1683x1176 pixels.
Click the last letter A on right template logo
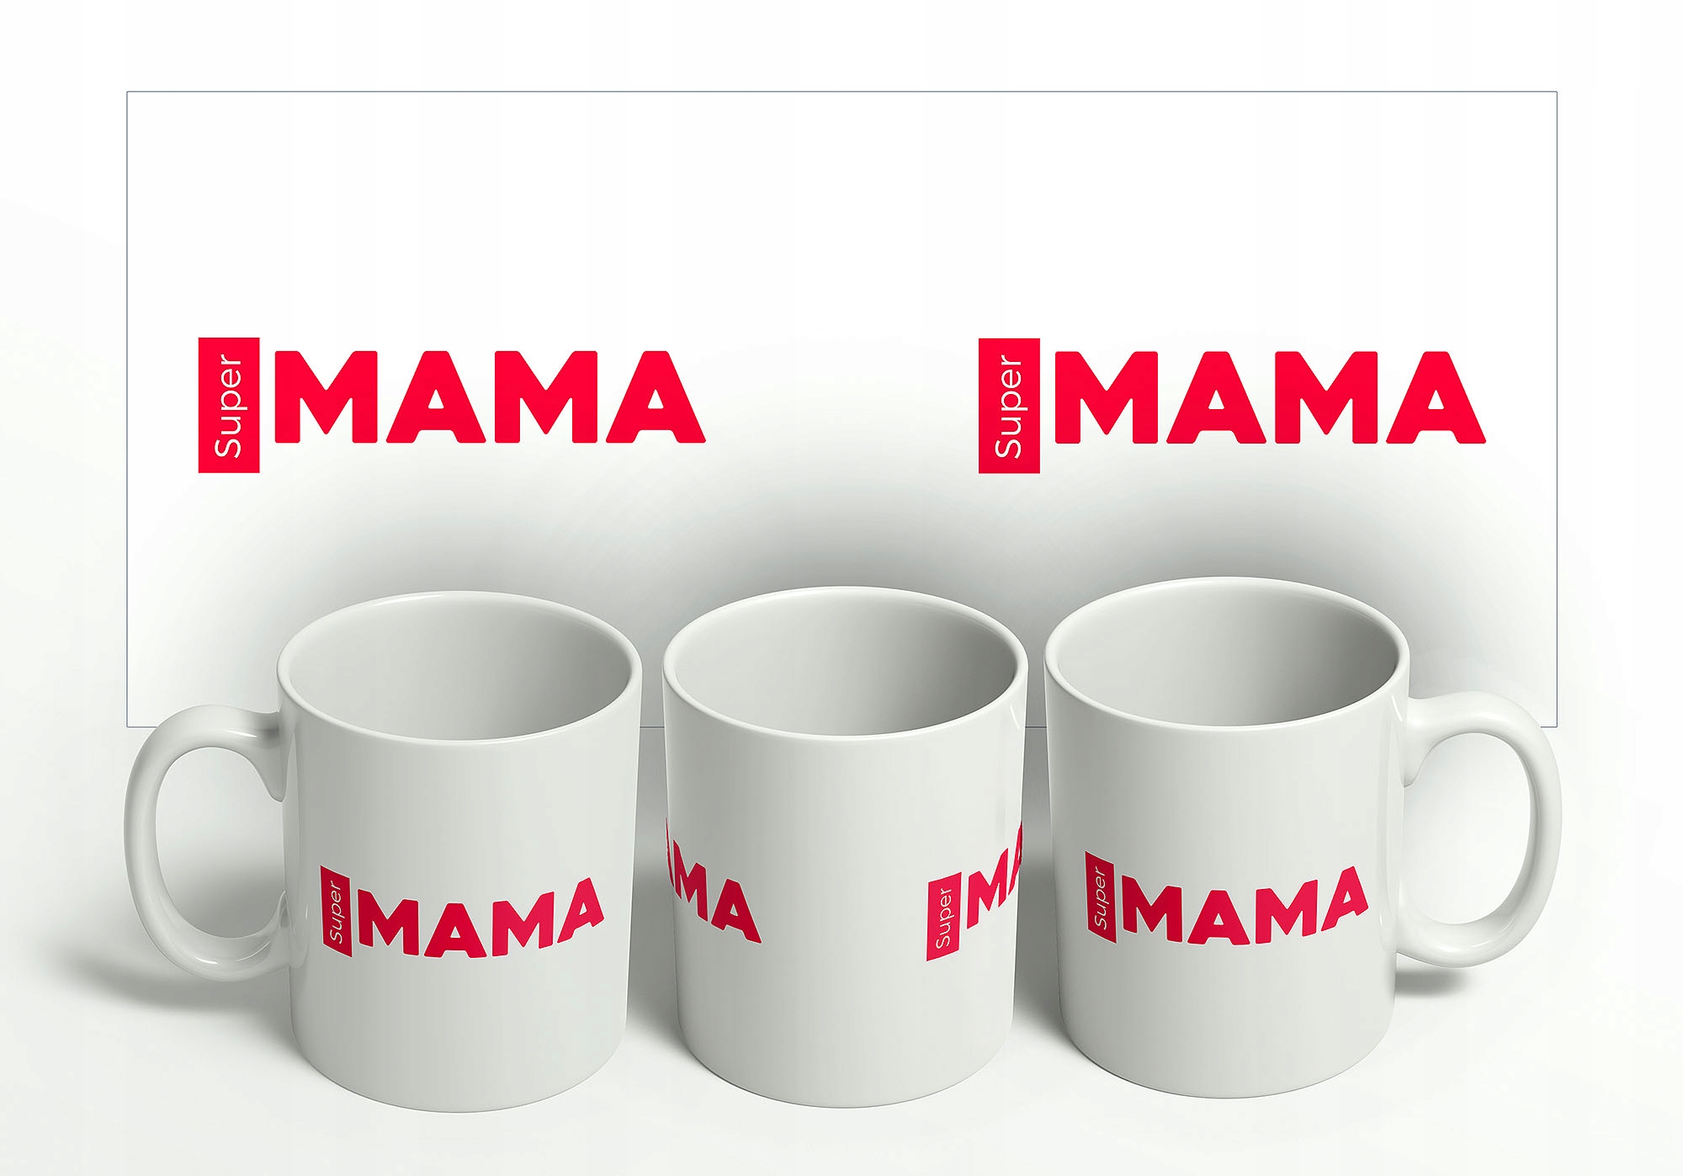1435,397
